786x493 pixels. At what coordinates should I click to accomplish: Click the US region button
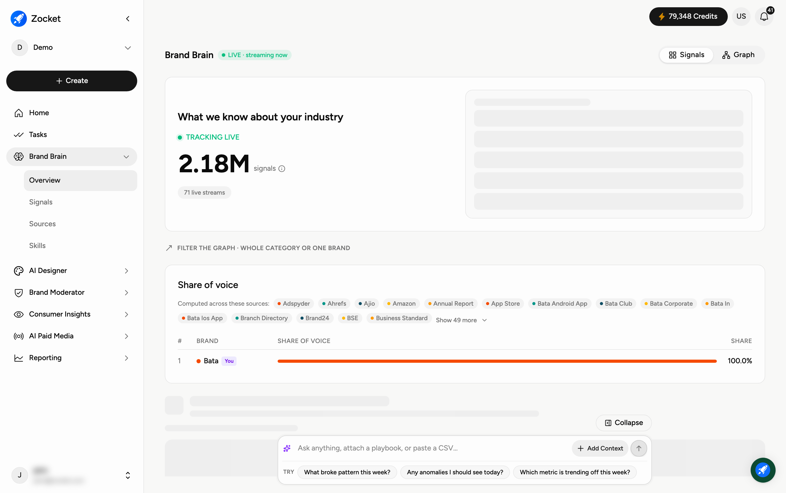(x=741, y=16)
